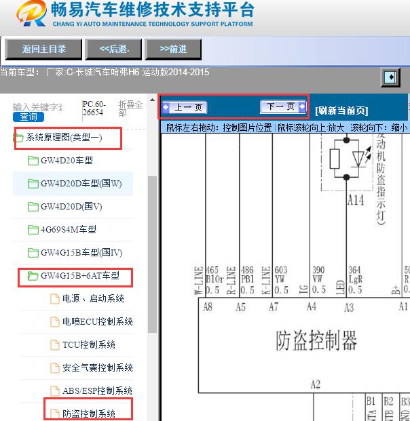Click folder icon beside GW4D20D车型(国W)

(33, 184)
